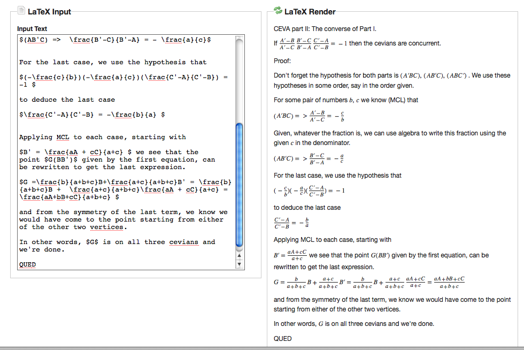
Task: Click the scrollbar up arrow in input box
Action: [x=239, y=256]
